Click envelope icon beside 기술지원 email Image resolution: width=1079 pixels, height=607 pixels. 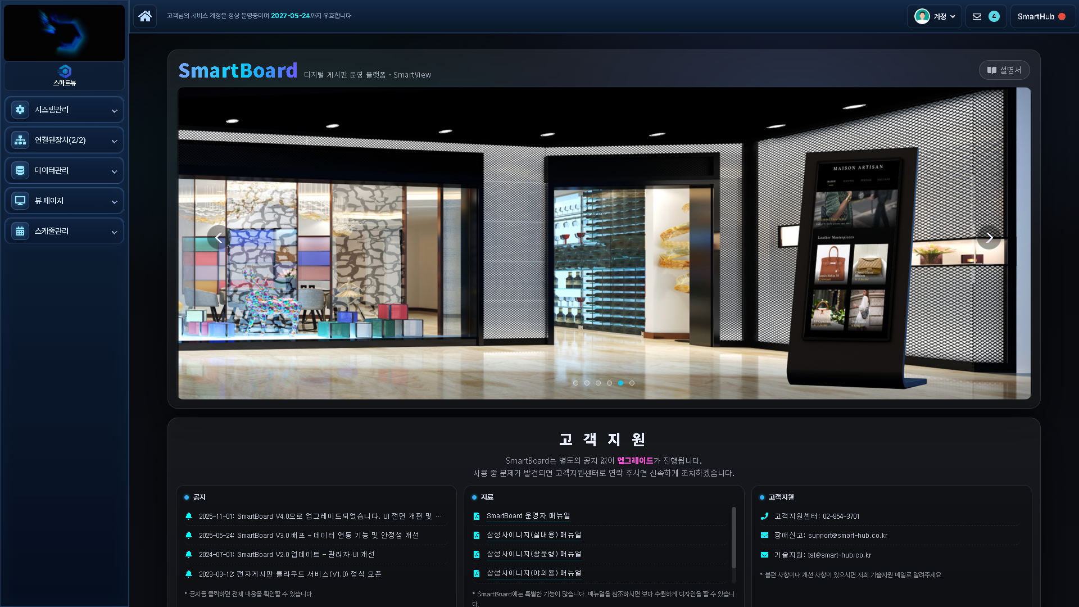tap(764, 555)
